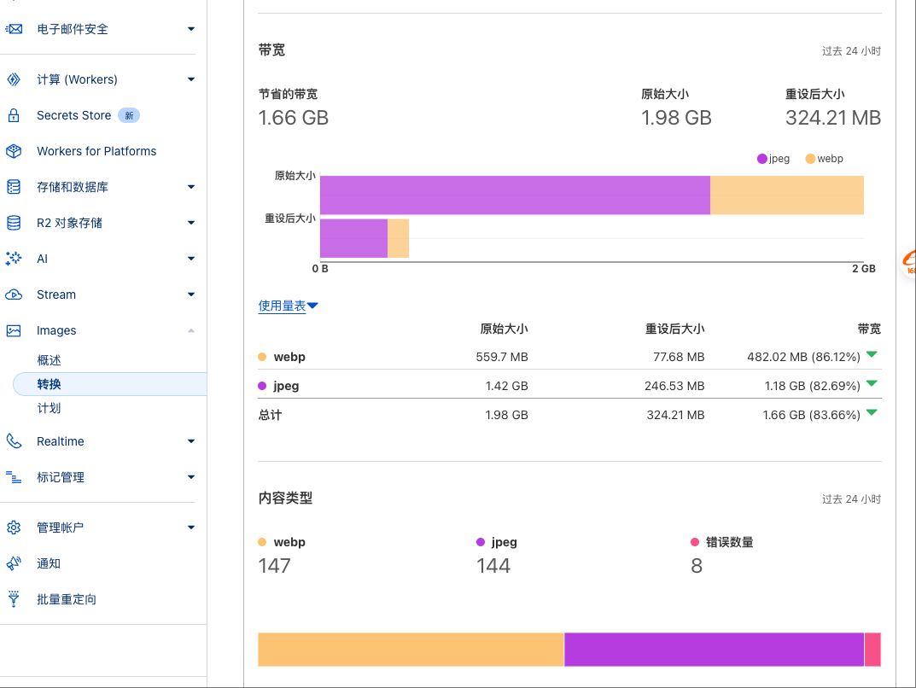Click the pink 错误数量 color dot
The image size is (916, 688).
click(695, 542)
